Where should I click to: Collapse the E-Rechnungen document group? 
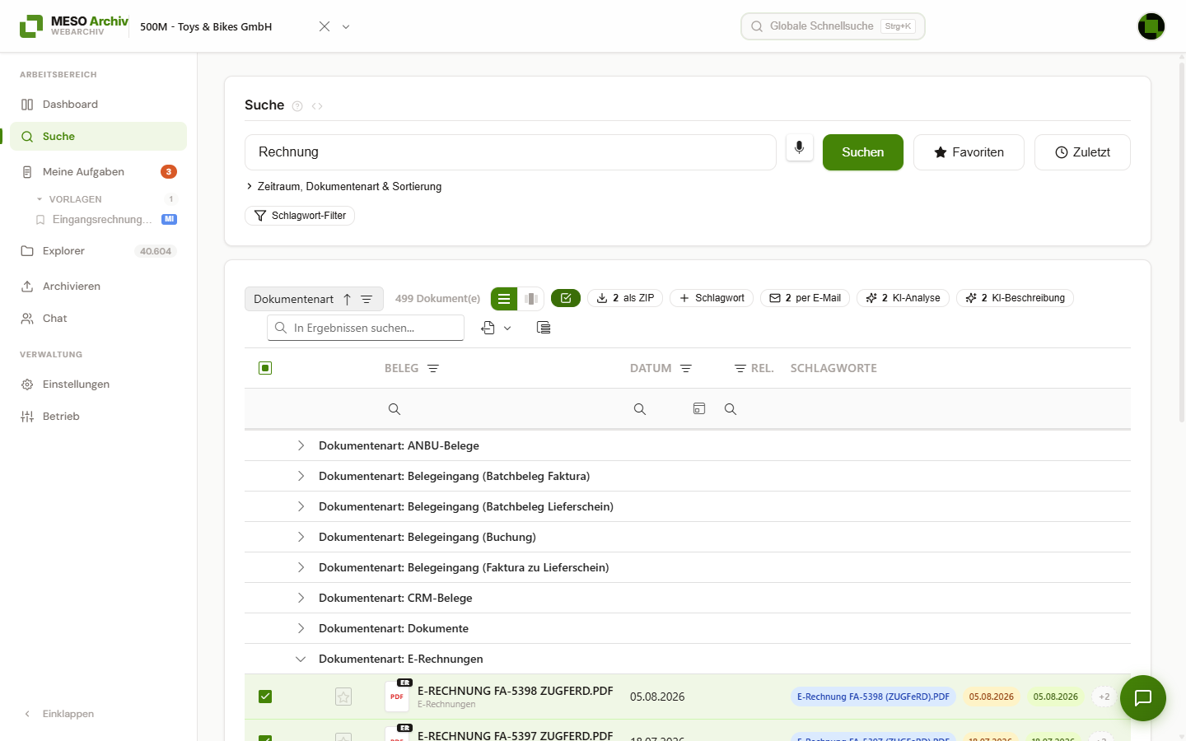pyautogui.click(x=301, y=659)
